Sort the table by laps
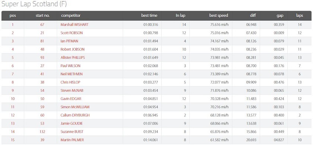This screenshot has width=313, height=145. tap(300, 15)
